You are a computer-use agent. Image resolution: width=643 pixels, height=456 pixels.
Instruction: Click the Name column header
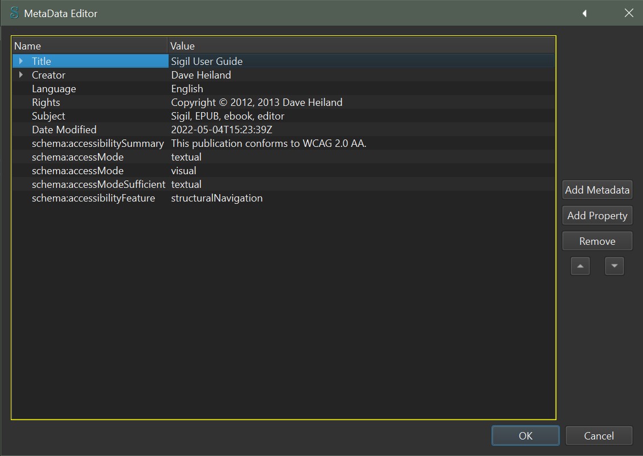coord(90,46)
